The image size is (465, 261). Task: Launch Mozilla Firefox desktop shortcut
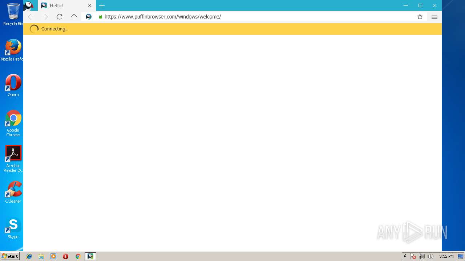[12, 50]
